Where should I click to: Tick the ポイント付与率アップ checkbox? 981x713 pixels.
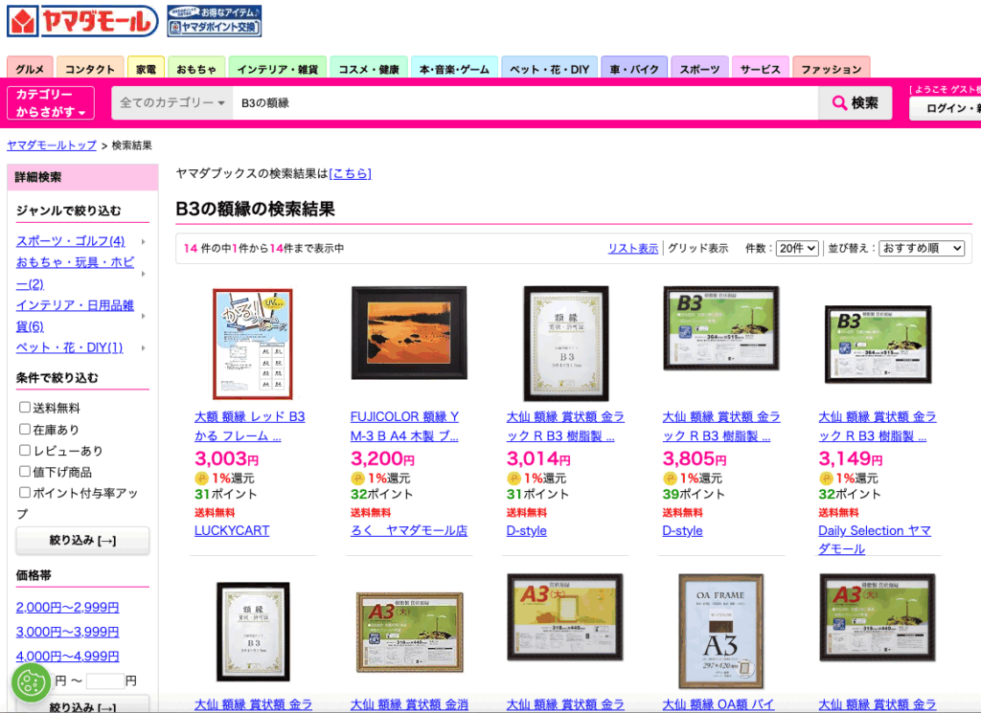click(x=24, y=493)
